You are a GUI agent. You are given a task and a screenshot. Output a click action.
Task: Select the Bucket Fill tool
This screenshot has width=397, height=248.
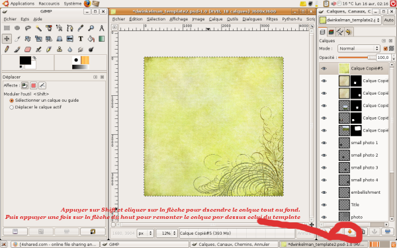pyautogui.click(x=91, y=39)
